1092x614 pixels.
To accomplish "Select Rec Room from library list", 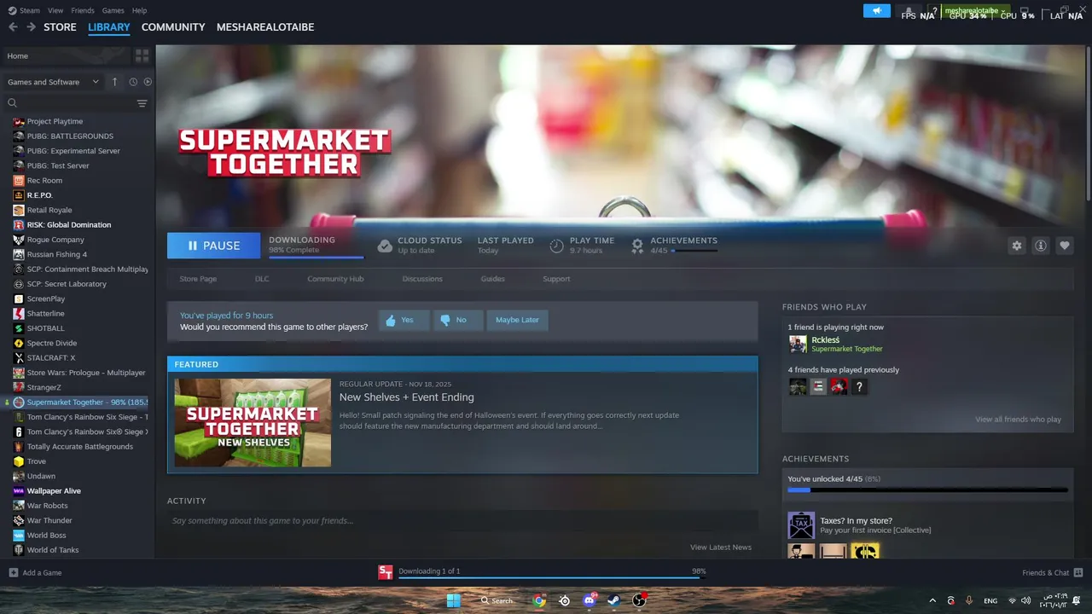I will click(x=44, y=180).
